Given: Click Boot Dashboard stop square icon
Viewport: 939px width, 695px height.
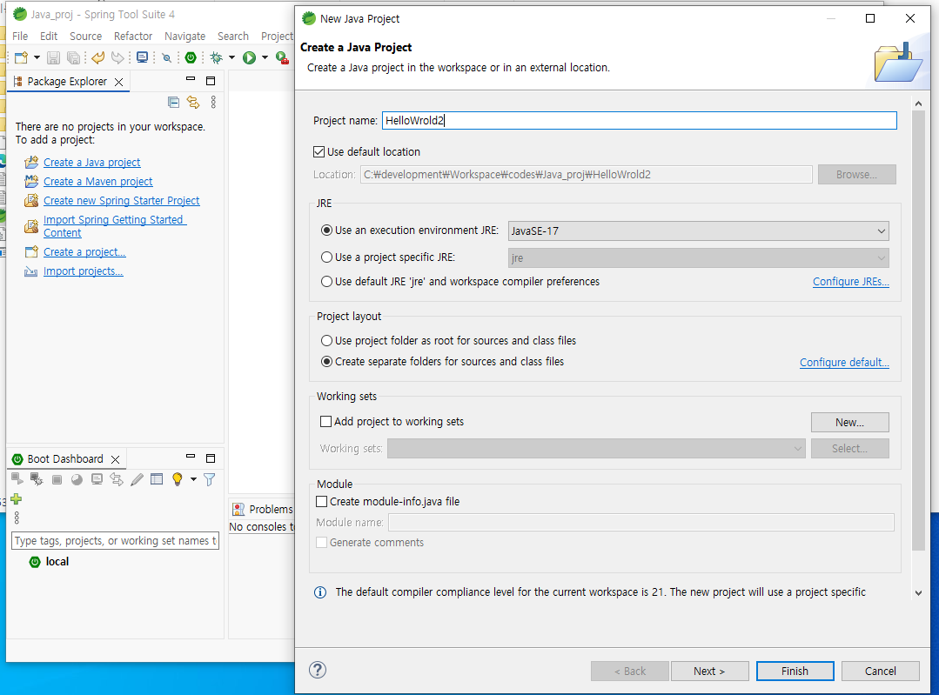Looking at the screenshot, I should click(x=57, y=479).
